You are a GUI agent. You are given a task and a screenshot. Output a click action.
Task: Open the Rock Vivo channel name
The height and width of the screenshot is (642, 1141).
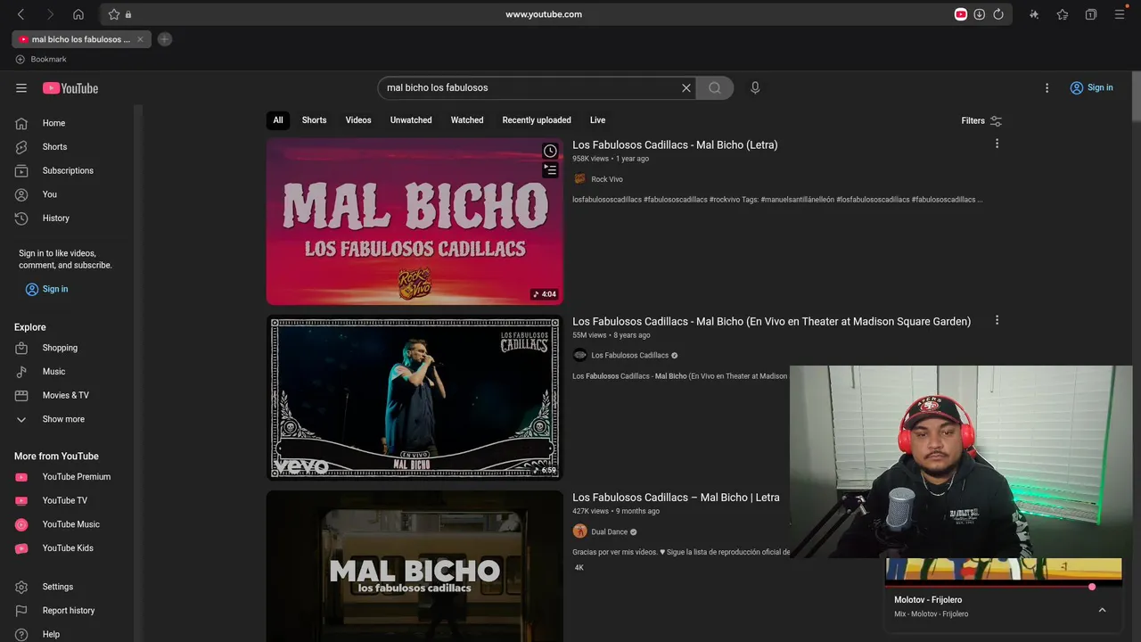pyautogui.click(x=607, y=179)
